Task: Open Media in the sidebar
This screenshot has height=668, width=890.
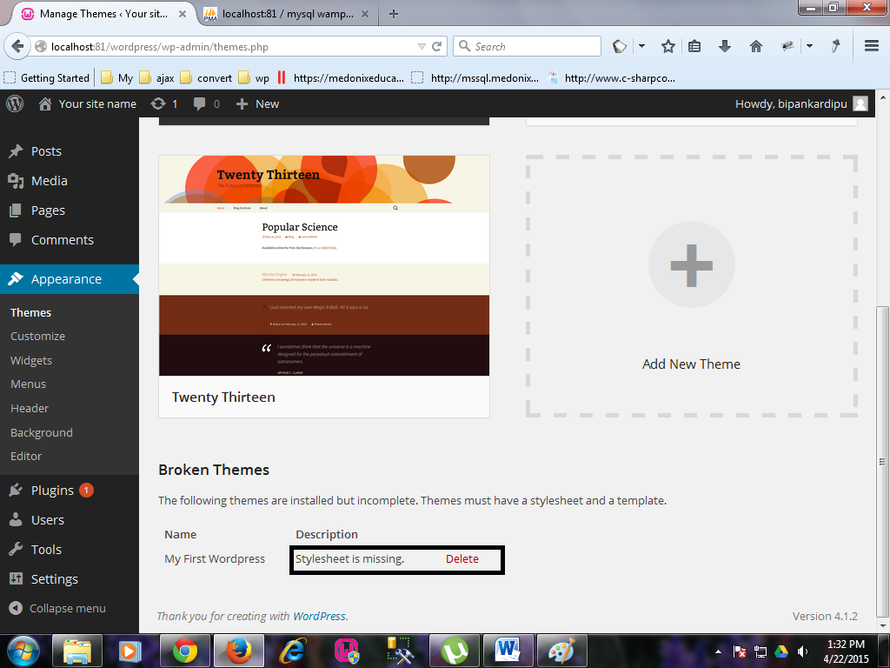Action: point(49,181)
